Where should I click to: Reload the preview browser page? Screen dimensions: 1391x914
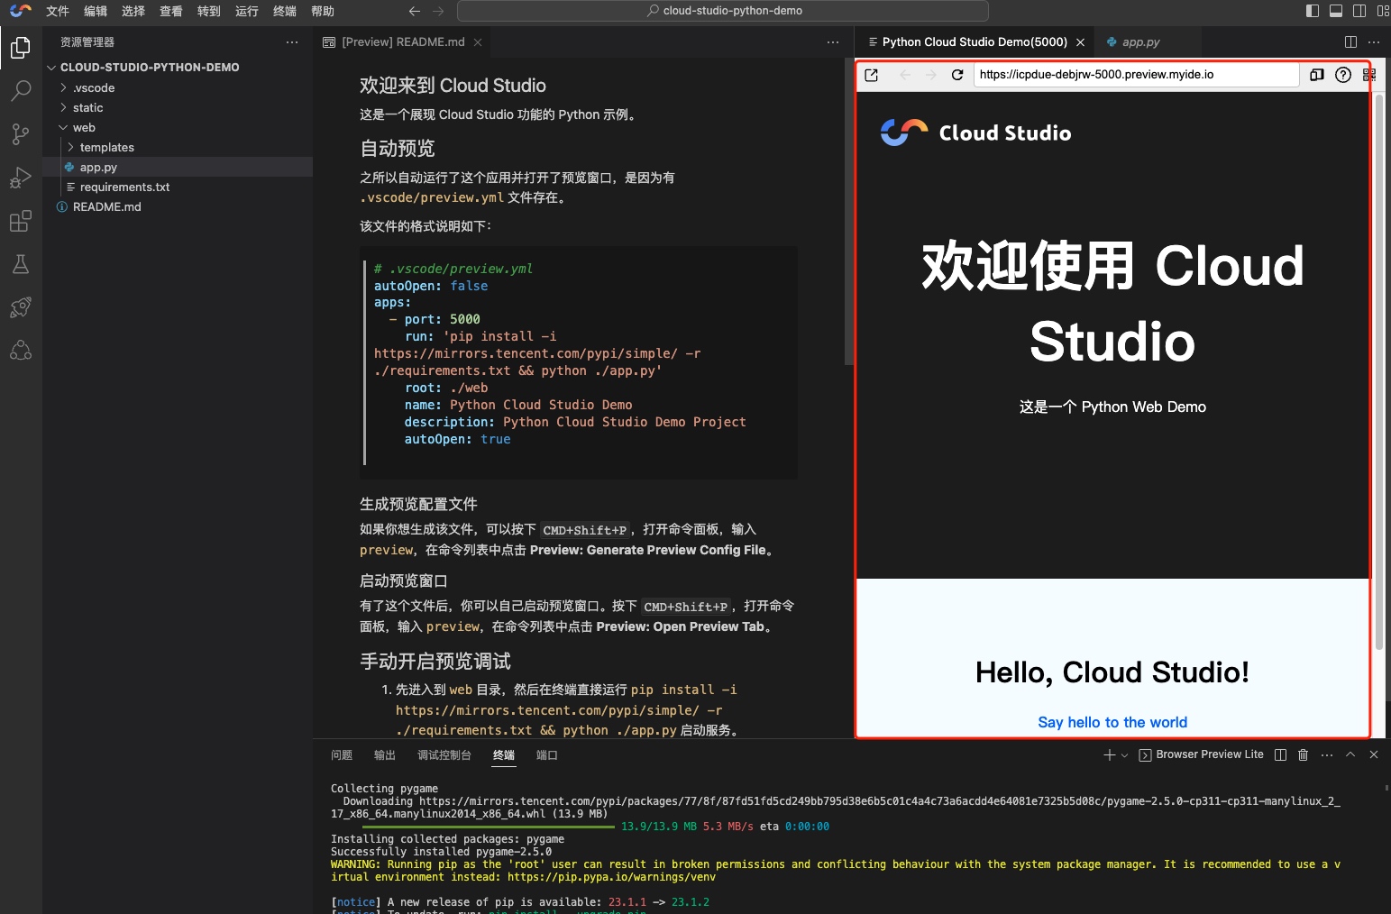[957, 75]
